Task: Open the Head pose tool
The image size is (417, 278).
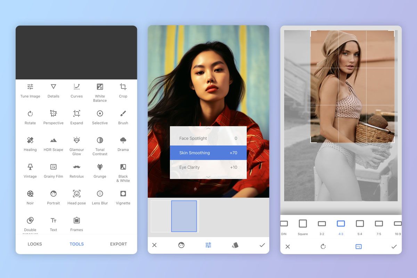Action: coord(76,197)
